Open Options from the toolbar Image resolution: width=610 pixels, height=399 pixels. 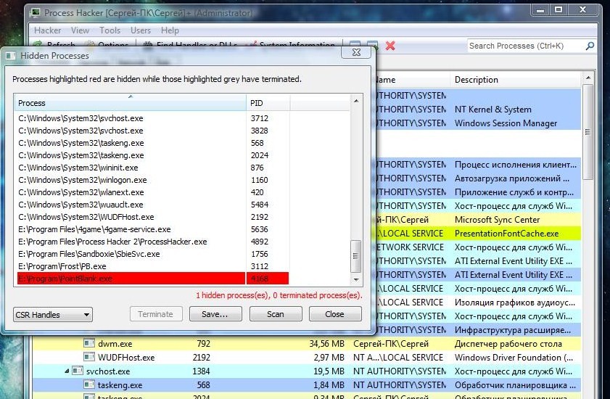tap(107, 45)
